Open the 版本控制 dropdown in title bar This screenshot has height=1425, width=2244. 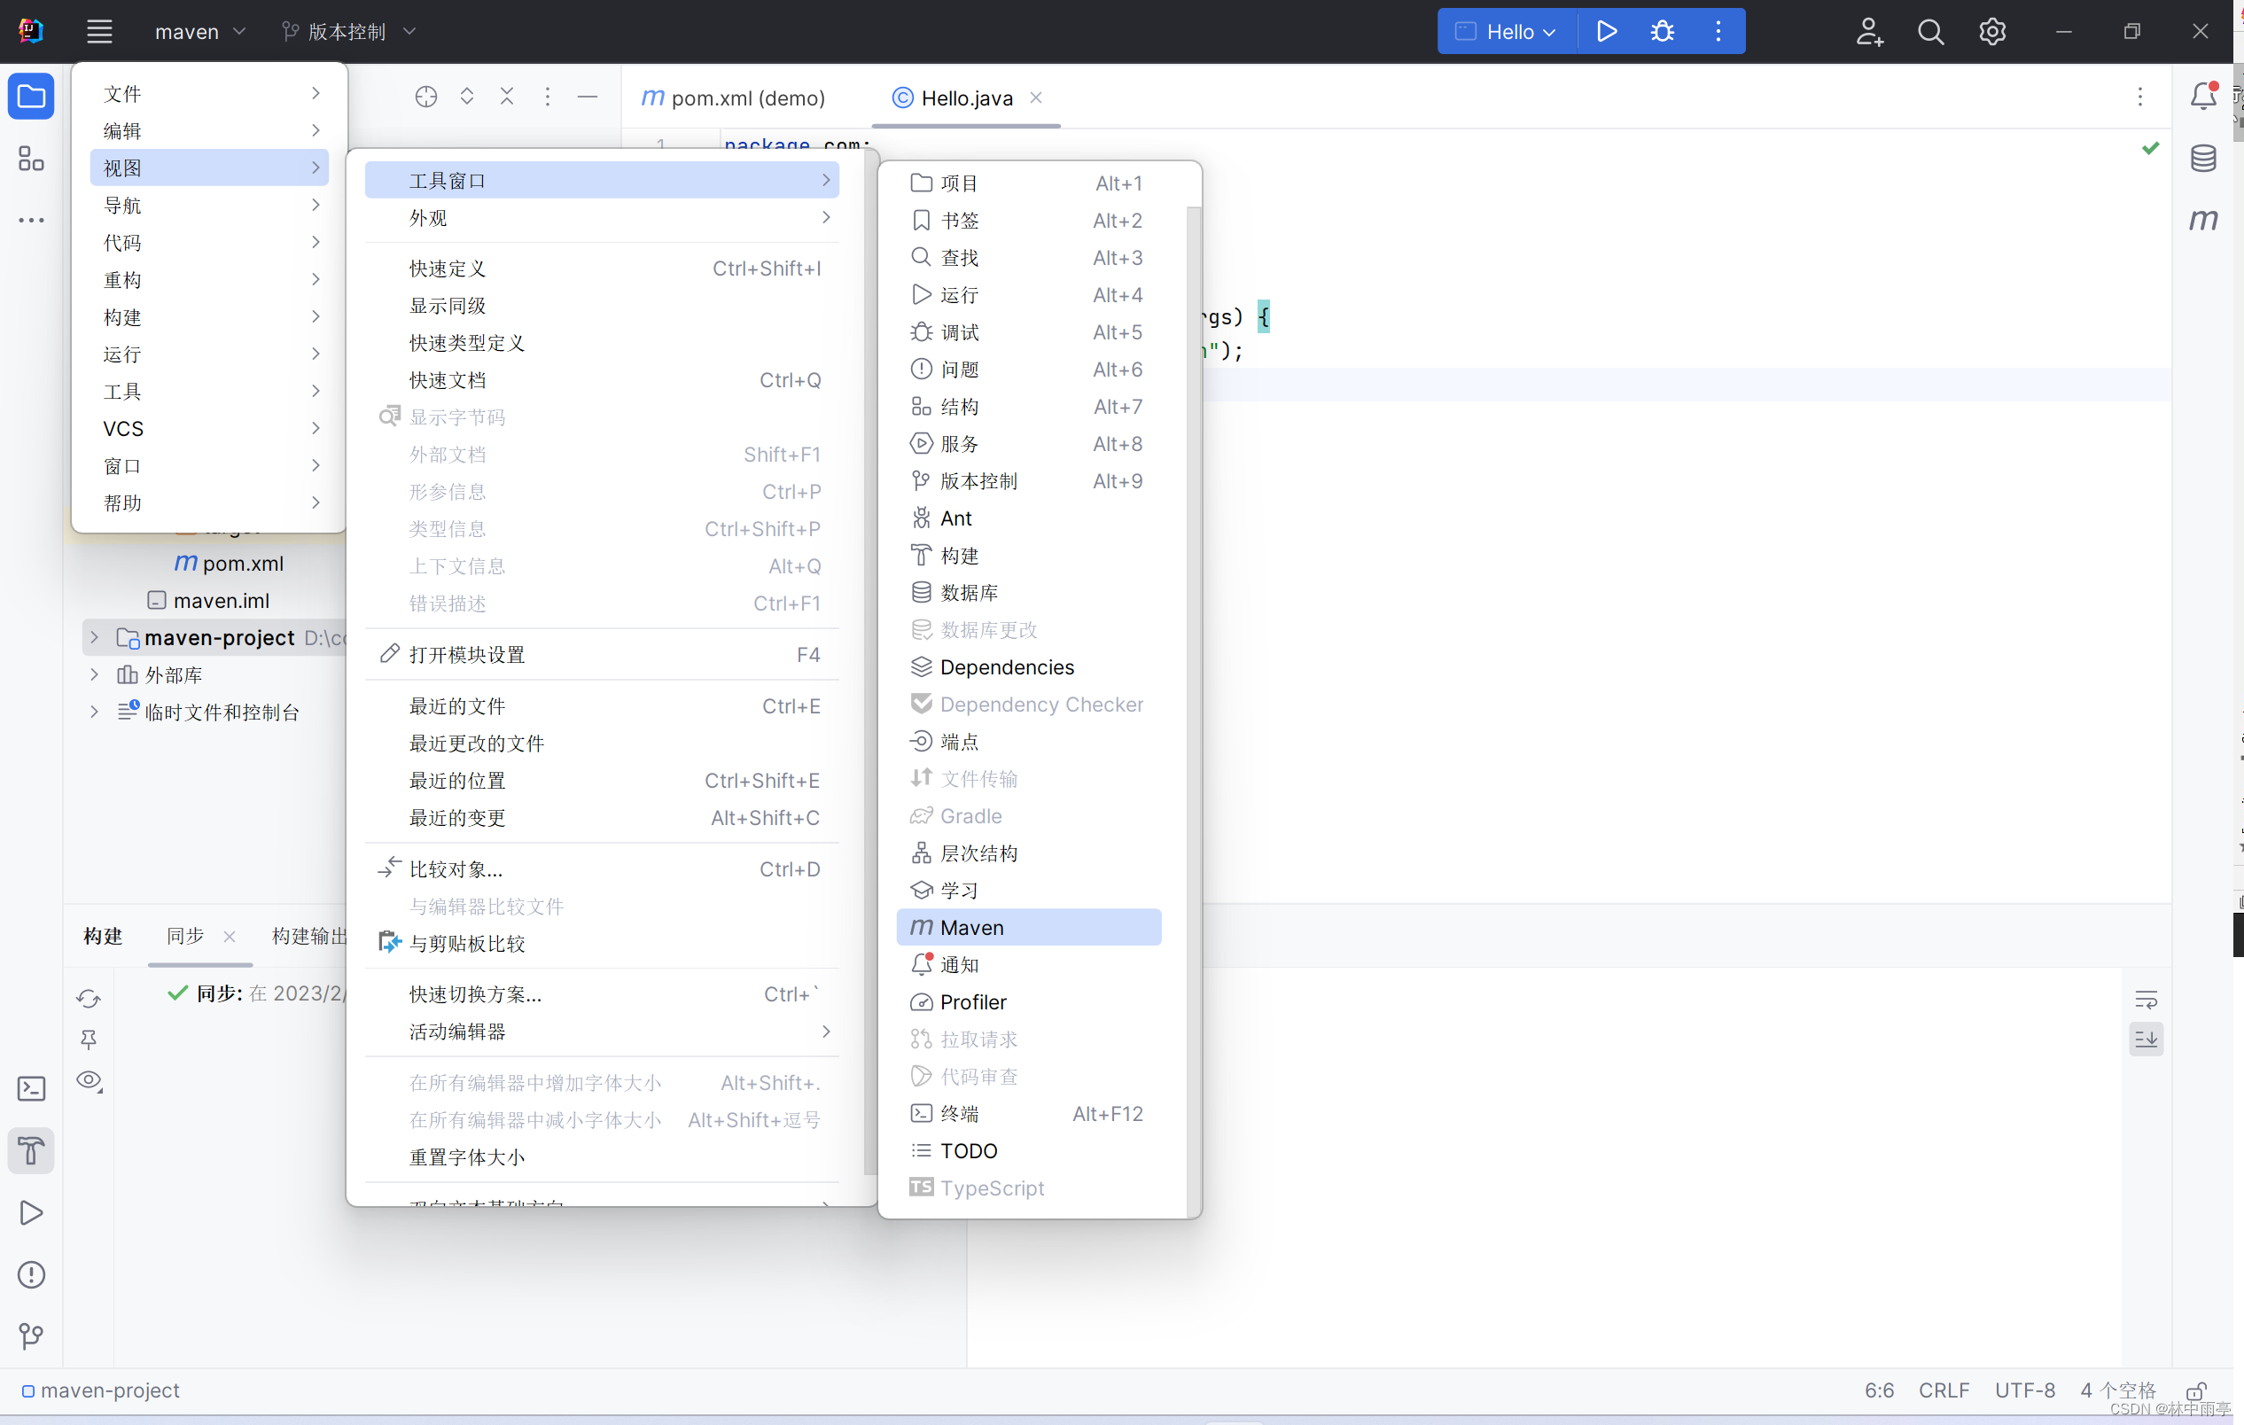[x=348, y=32]
